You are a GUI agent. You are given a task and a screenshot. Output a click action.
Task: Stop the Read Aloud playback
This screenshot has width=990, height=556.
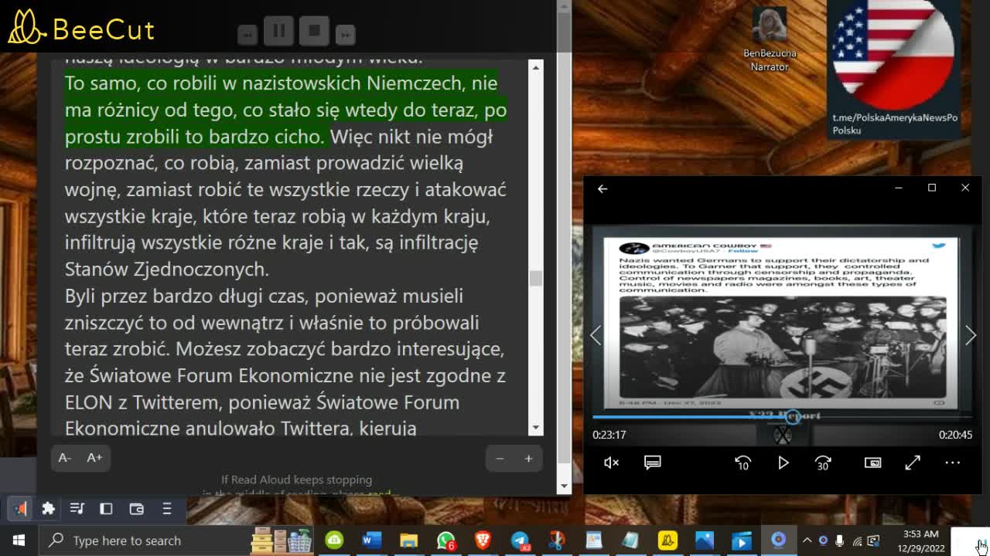coord(314,31)
